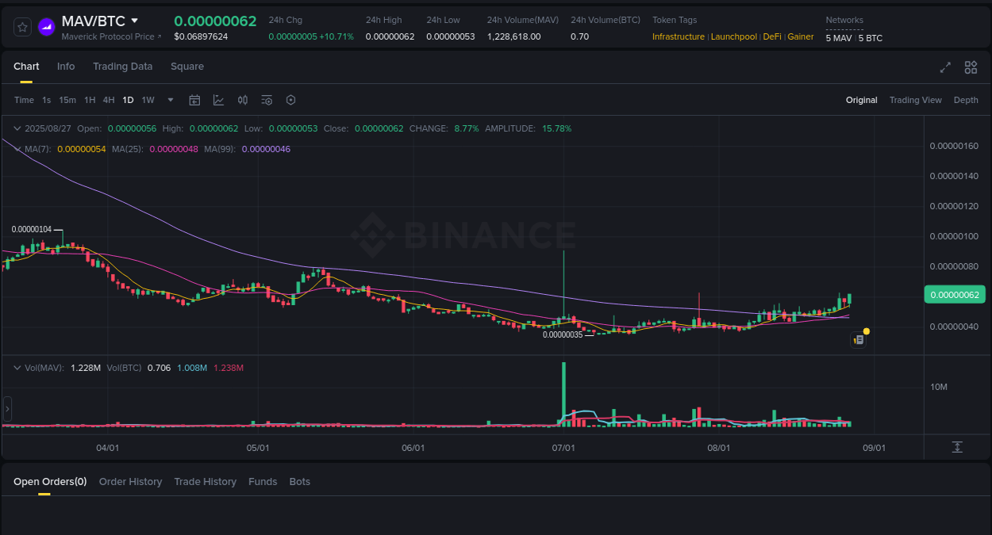Collapse the Vol(MAV) indicator legend

[x=17, y=368]
